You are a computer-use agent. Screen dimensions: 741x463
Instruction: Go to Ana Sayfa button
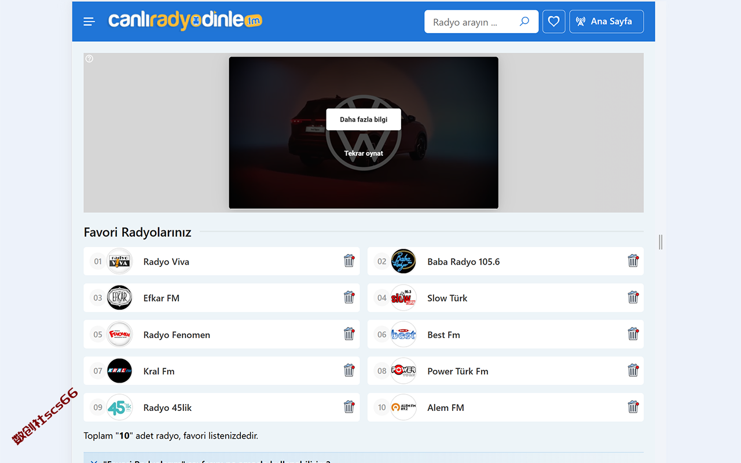[607, 21]
